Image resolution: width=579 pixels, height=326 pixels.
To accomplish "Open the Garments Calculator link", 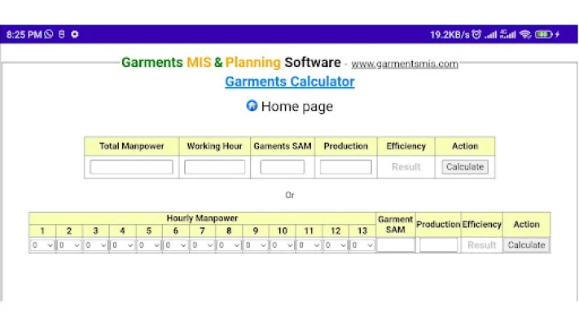I will (289, 81).
